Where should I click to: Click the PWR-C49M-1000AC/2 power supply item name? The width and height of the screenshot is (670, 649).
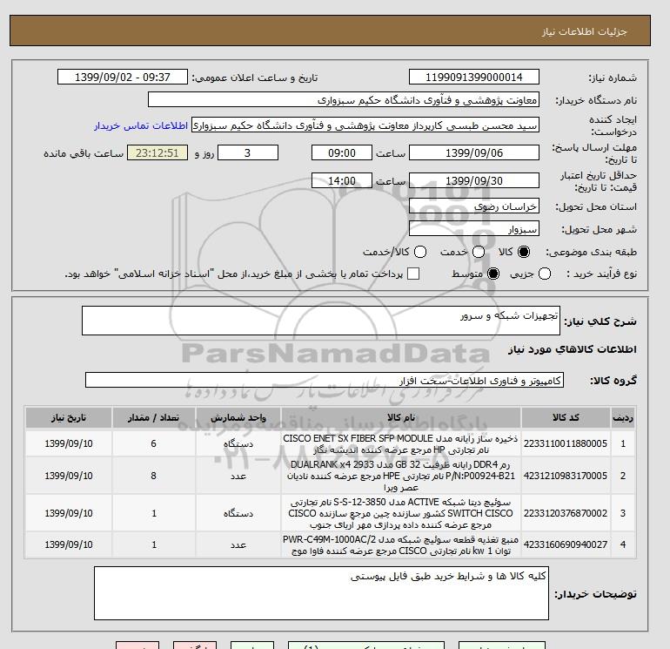pos(401,545)
